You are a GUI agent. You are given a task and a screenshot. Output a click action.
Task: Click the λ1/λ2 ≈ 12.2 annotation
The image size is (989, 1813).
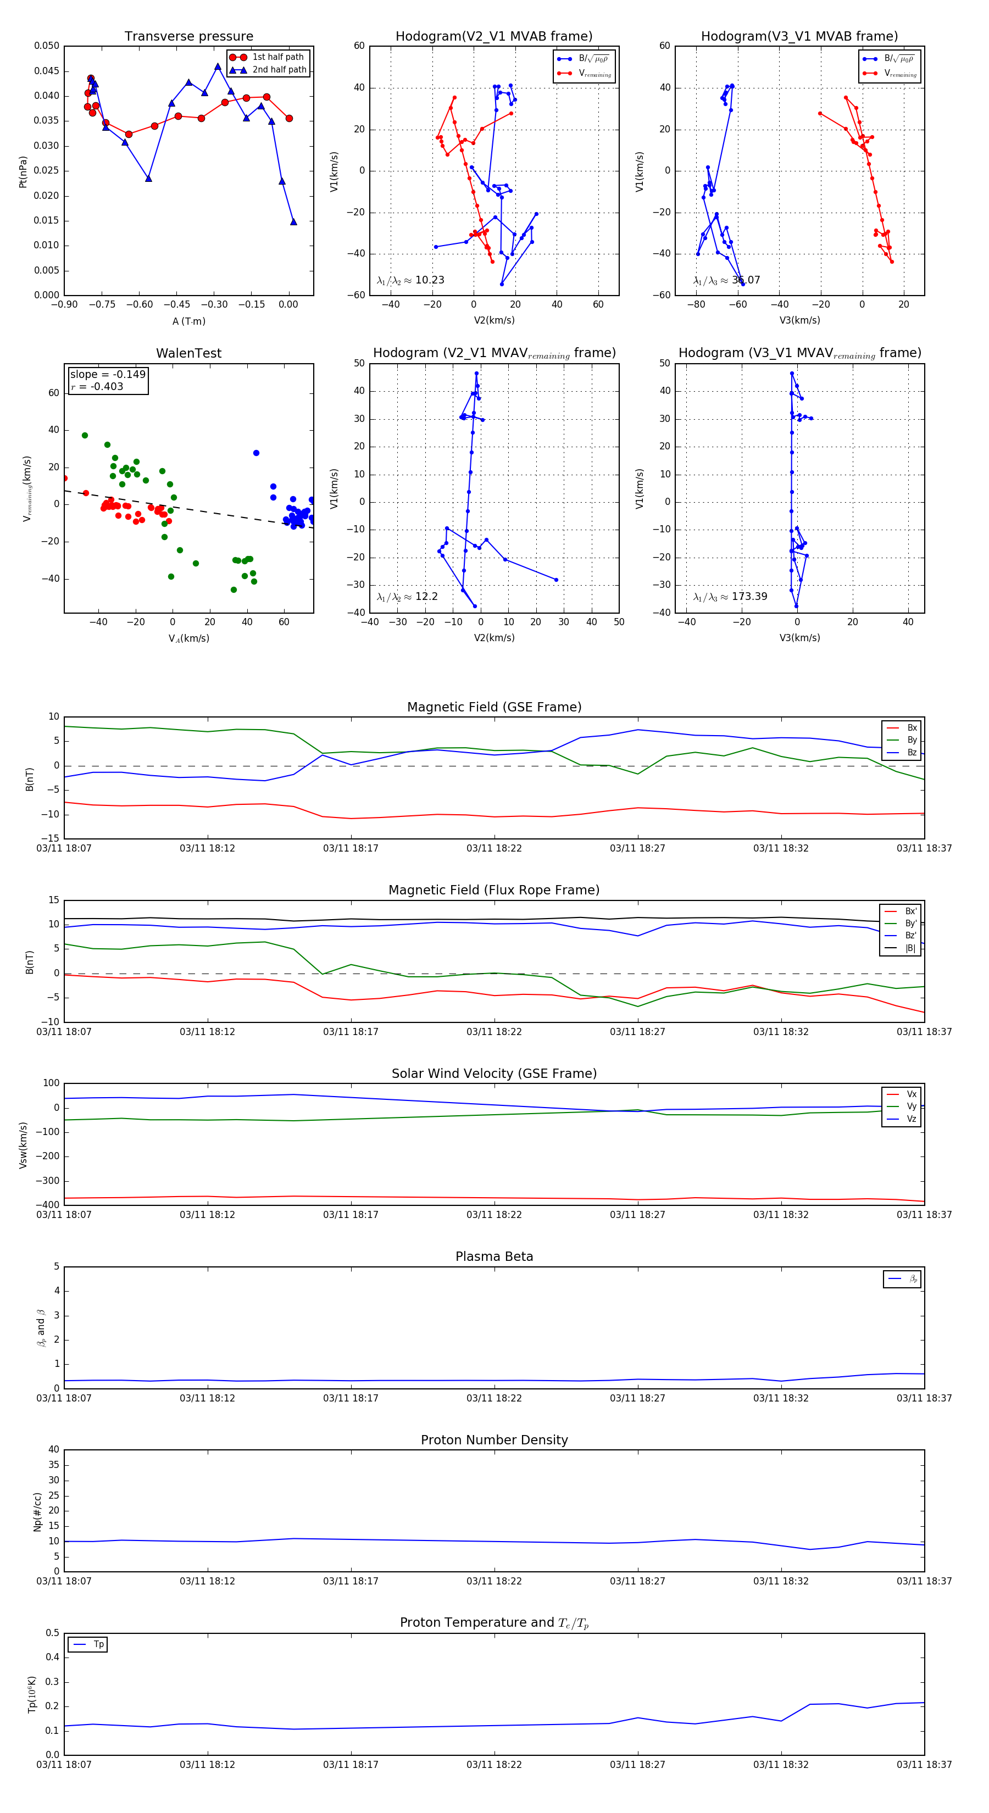pyautogui.click(x=407, y=597)
